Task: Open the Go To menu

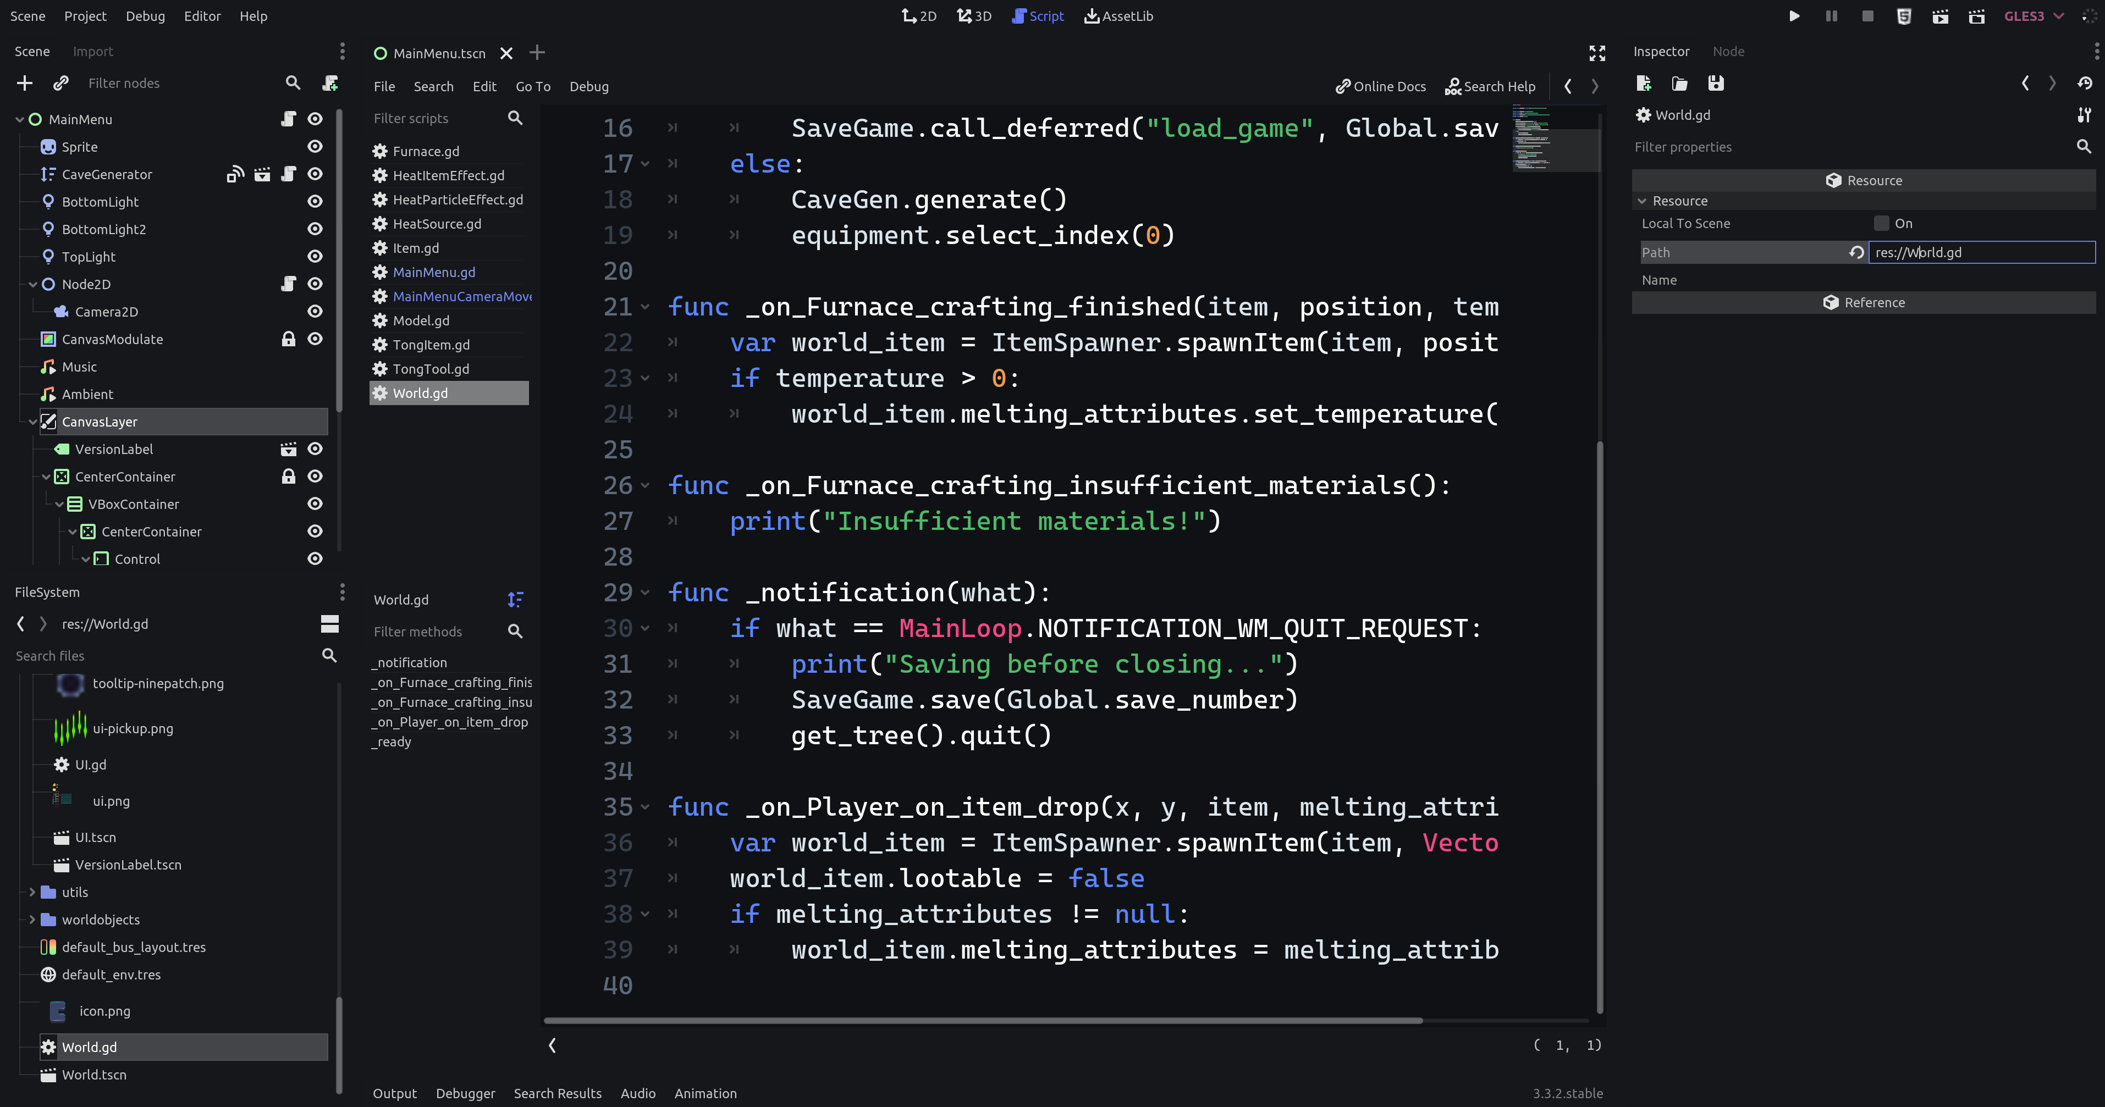Action: pos(533,87)
